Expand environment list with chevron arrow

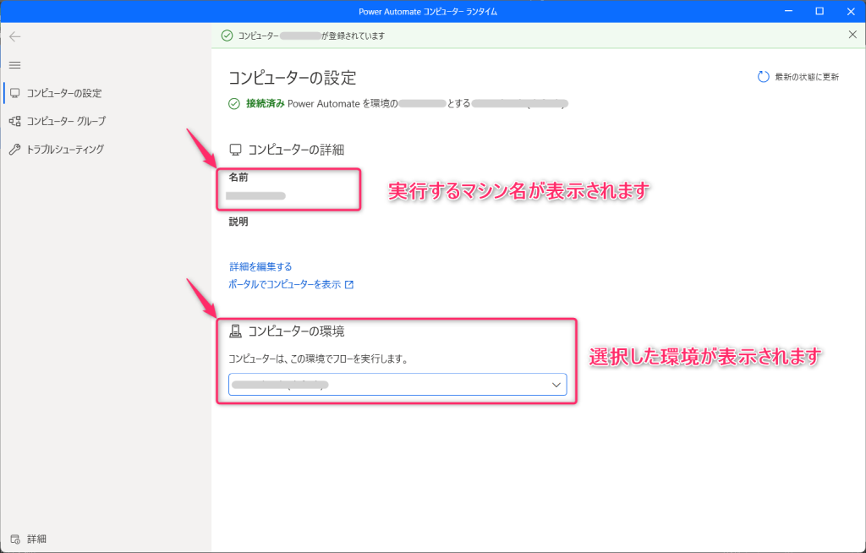pyautogui.click(x=556, y=385)
